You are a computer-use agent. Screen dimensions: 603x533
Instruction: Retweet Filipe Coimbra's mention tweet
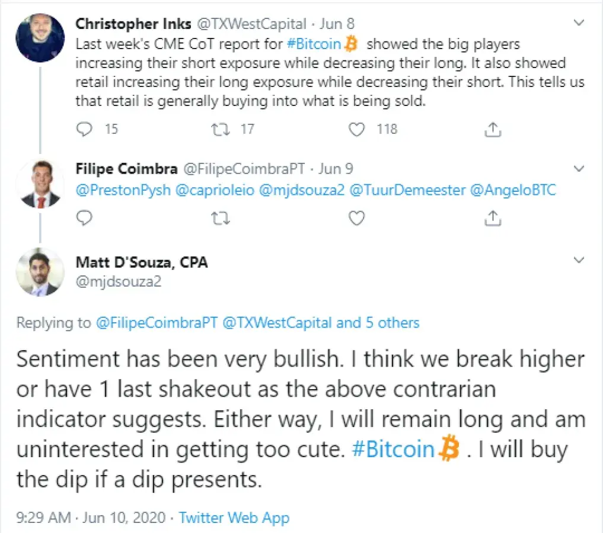(221, 219)
